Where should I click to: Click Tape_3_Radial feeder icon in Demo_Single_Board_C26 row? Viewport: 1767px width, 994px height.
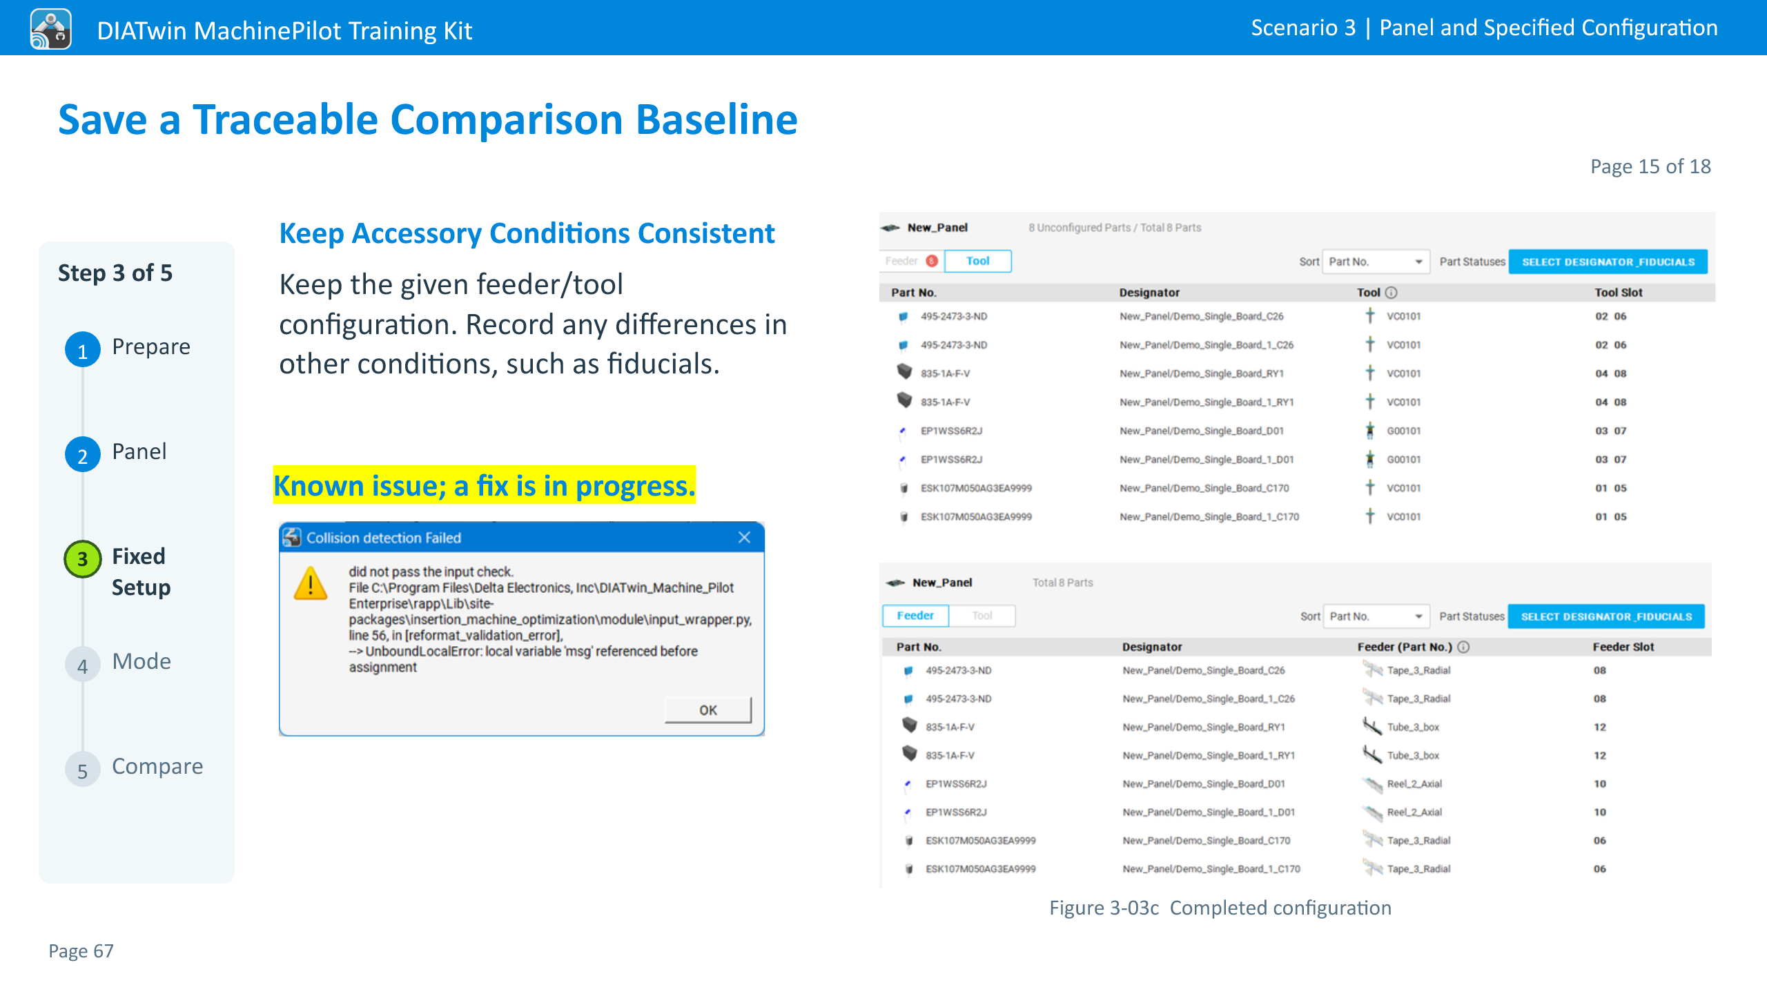tap(1372, 669)
